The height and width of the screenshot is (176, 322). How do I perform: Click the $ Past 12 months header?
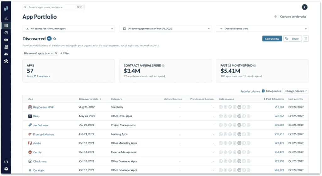pyautogui.click(x=274, y=99)
